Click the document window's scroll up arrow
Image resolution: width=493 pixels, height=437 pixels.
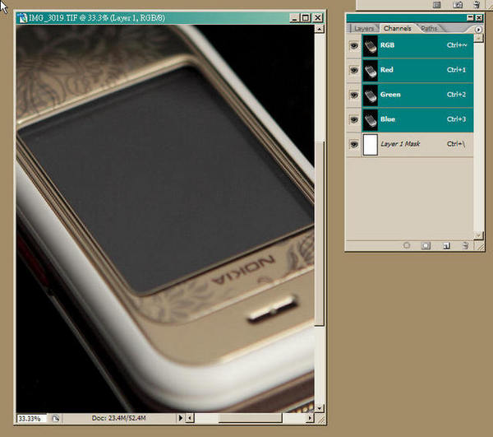tap(319, 29)
